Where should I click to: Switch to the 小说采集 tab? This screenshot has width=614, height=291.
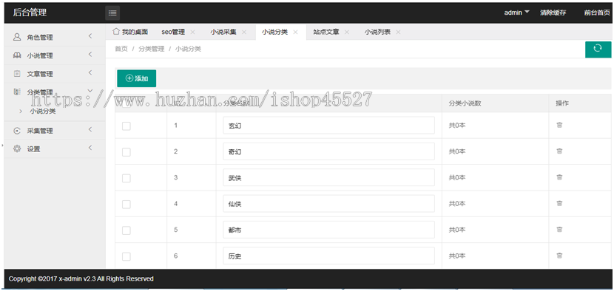point(223,32)
